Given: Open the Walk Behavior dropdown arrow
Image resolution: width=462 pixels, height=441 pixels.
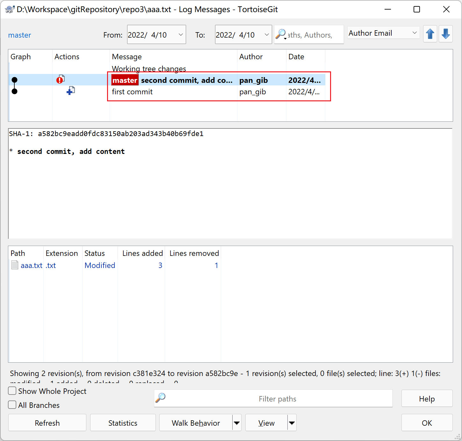Looking at the screenshot, I should tap(237, 423).
